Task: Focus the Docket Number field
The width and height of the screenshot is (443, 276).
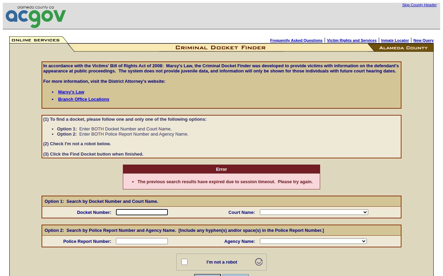Action: pyautogui.click(x=142, y=212)
